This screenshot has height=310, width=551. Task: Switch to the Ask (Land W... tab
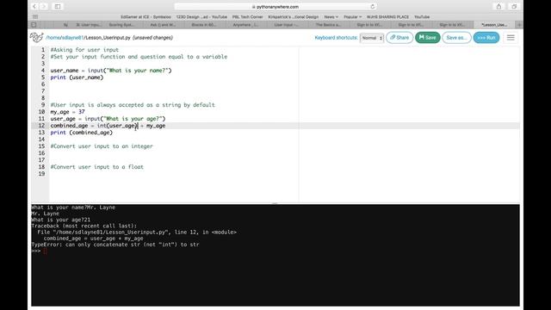(163, 25)
